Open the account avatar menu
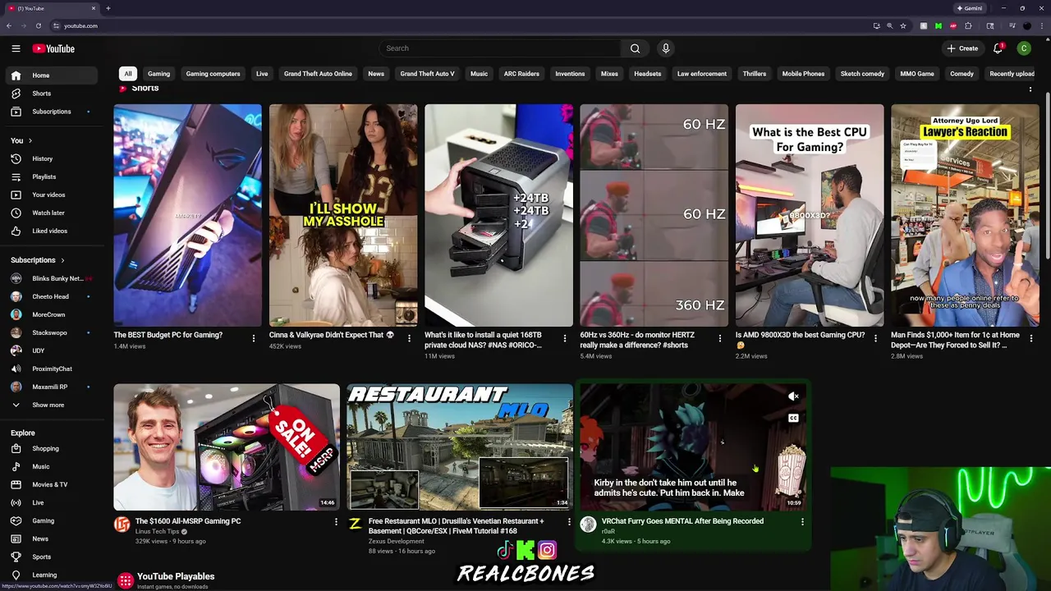 click(1024, 48)
